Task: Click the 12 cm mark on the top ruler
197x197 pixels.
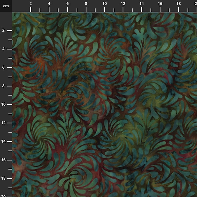Action: coord(123,4)
